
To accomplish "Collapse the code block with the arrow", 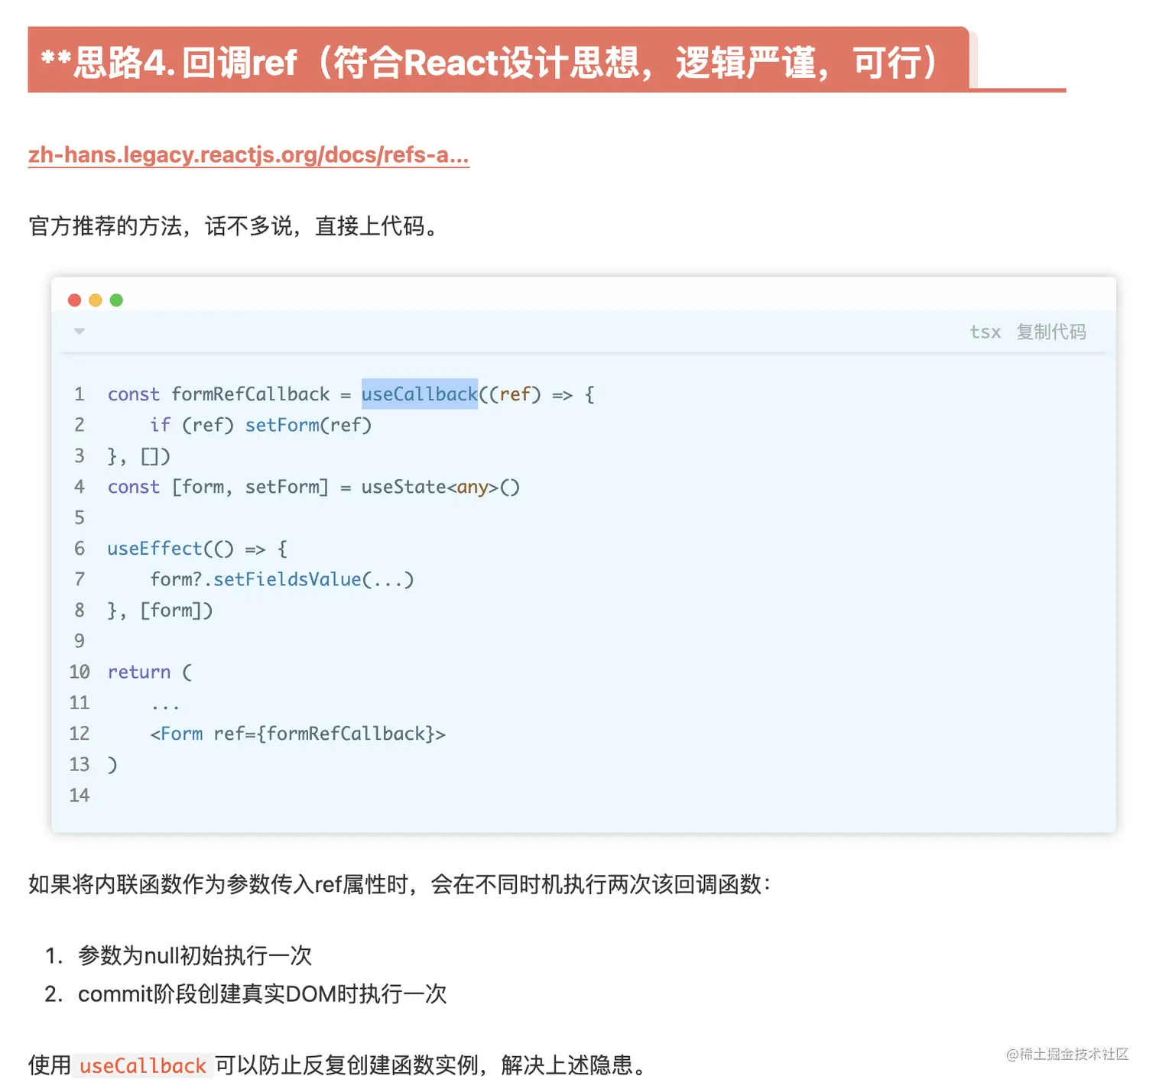I will (80, 331).
